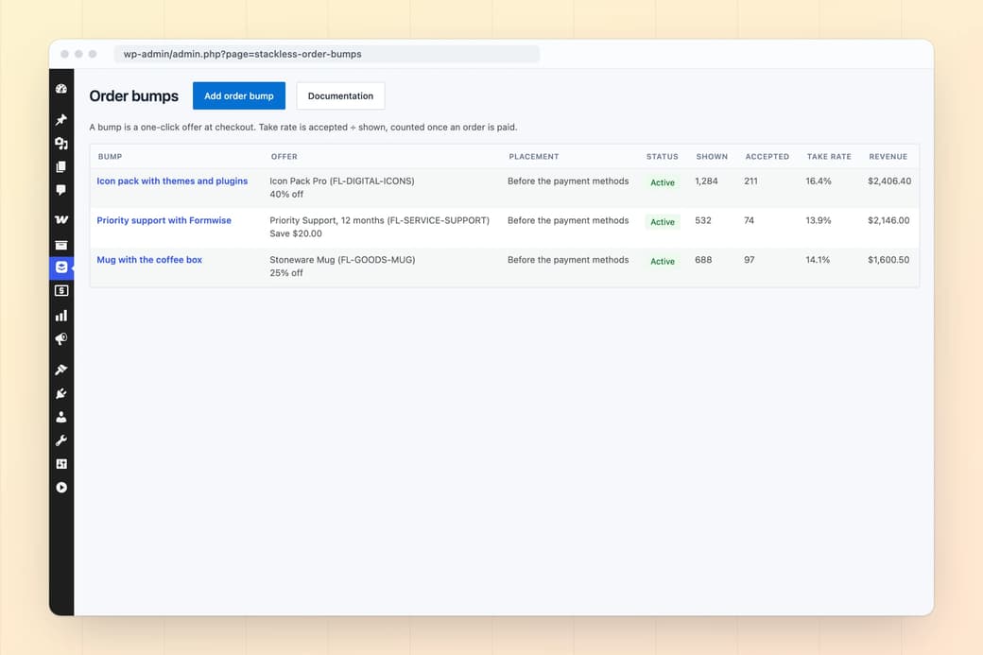This screenshot has height=655, width=983.
Task: Click the ACCEPTED column header
Action: click(767, 157)
